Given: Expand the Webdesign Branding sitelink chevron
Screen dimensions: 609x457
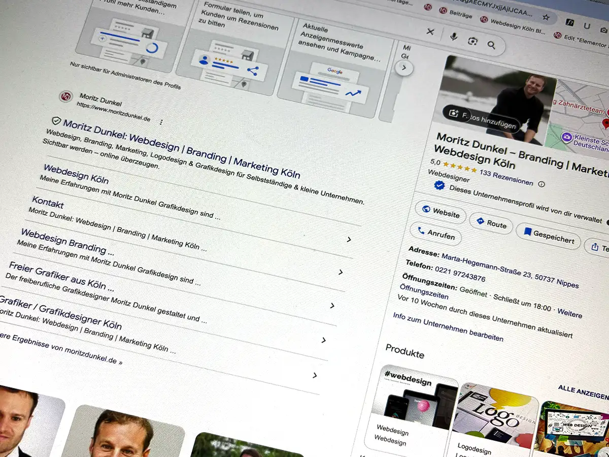Looking at the screenshot, I should (x=332, y=306).
